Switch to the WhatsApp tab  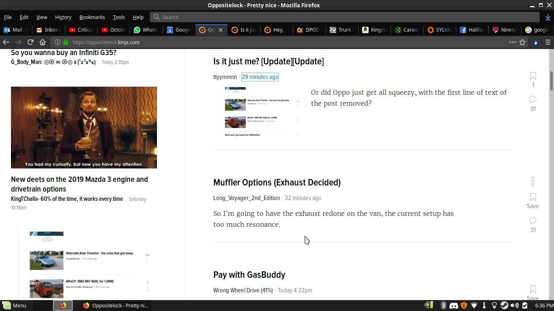pyautogui.click(x=146, y=30)
